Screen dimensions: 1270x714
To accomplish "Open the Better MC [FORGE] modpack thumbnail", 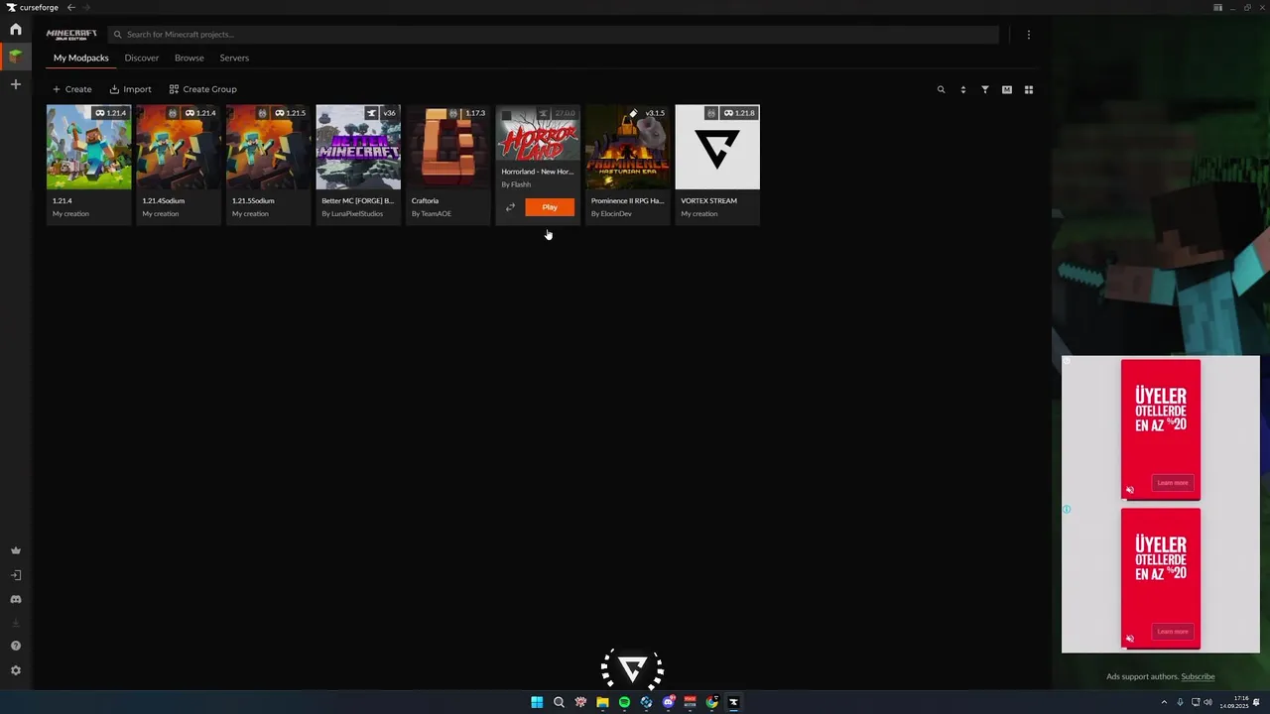I will tap(358, 147).
